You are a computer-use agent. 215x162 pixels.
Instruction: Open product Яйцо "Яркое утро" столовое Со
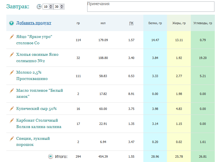[34, 40]
